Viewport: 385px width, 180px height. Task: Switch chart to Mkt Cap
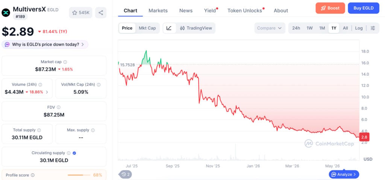[147, 28]
